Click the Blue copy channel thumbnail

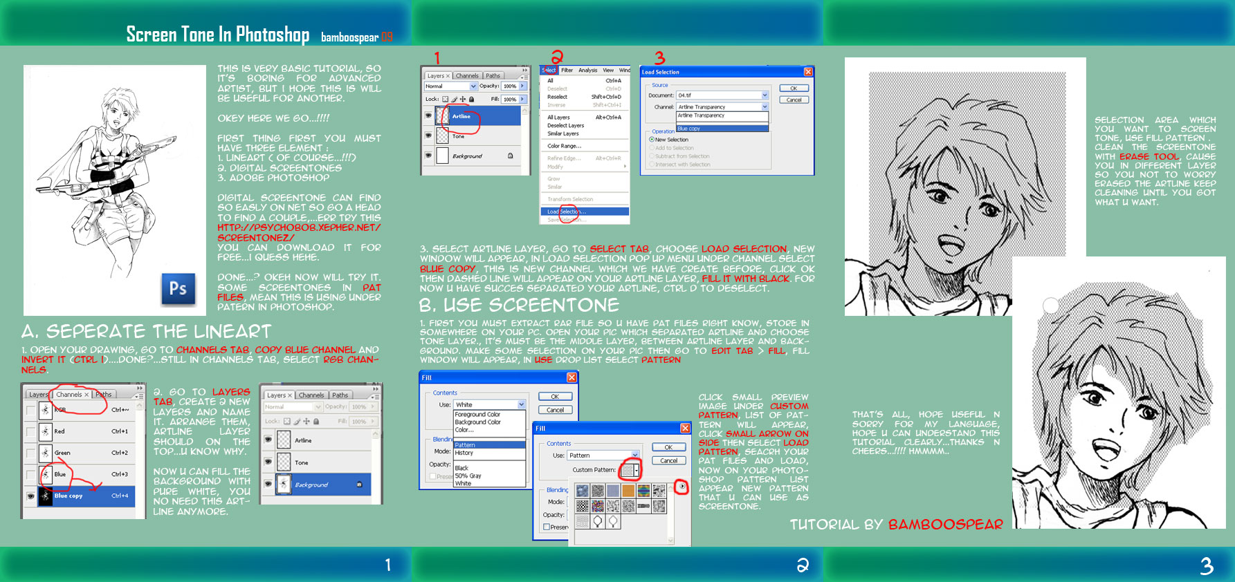(x=45, y=495)
